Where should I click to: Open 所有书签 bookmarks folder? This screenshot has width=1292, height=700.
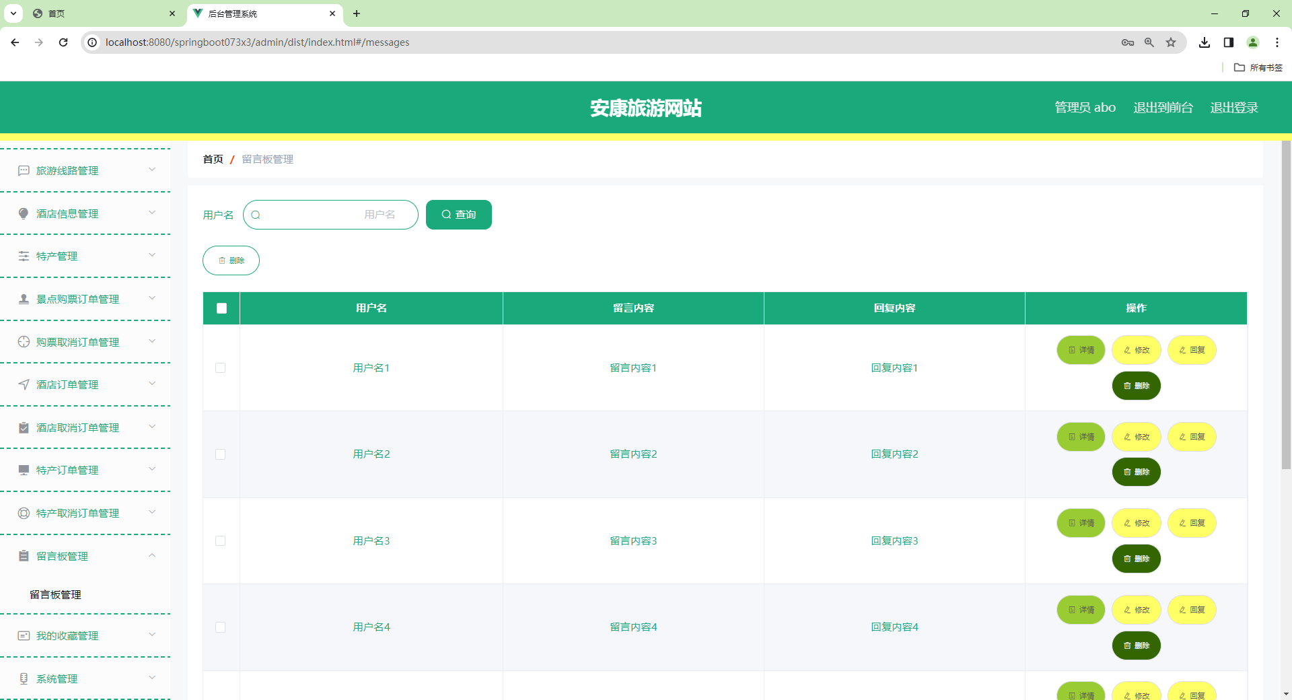1258,67
